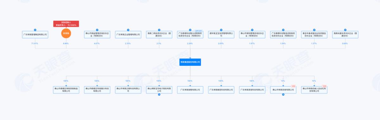This screenshot has height=120, width=380.
Task: Open subsidiary 广东悍高精密科技有限公司
Action: click(221, 90)
